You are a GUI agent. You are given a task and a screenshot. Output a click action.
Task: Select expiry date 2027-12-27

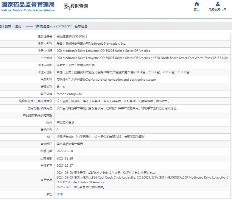[65, 165]
